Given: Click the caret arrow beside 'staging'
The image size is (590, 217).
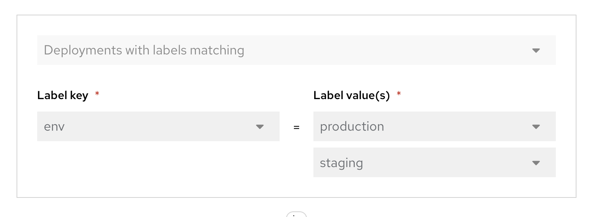Looking at the screenshot, I should (x=536, y=163).
